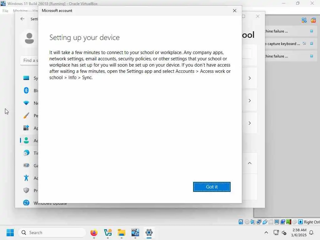Open the Windows Start menu

point(10,232)
